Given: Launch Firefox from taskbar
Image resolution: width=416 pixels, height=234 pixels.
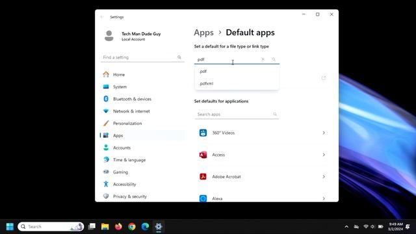Looking at the screenshot, I should click(118, 227).
